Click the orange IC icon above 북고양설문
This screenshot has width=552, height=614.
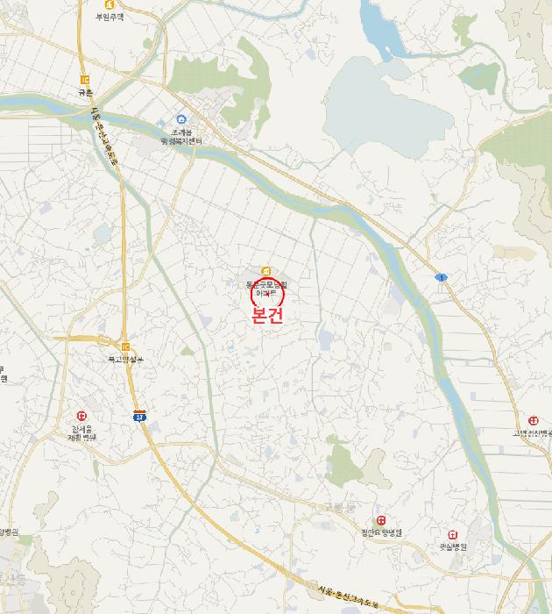[x=125, y=346]
